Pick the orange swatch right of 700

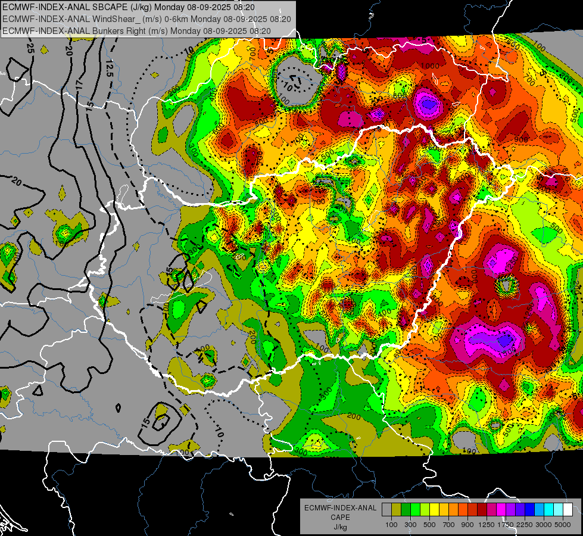[453, 509]
